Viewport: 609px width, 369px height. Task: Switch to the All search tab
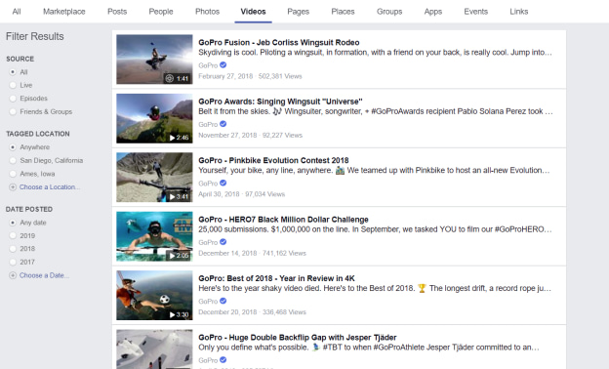pos(17,12)
